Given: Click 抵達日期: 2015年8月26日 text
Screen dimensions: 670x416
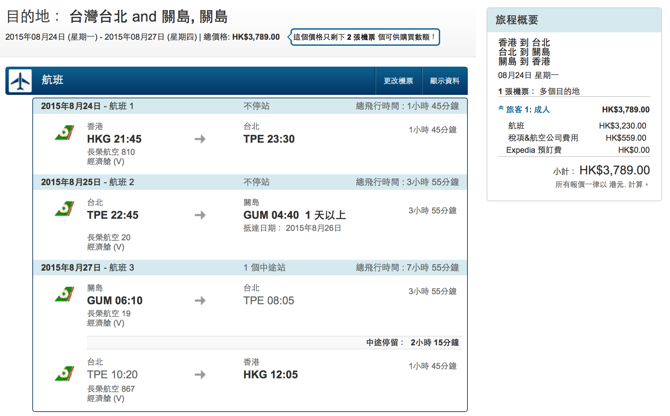Looking at the screenshot, I should [x=292, y=228].
